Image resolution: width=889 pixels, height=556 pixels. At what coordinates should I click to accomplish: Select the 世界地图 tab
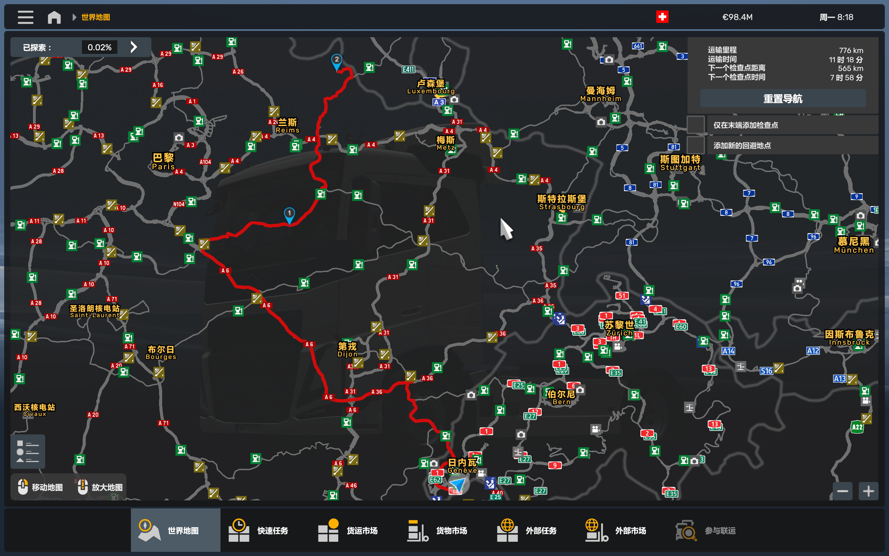(x=176, y=530)
